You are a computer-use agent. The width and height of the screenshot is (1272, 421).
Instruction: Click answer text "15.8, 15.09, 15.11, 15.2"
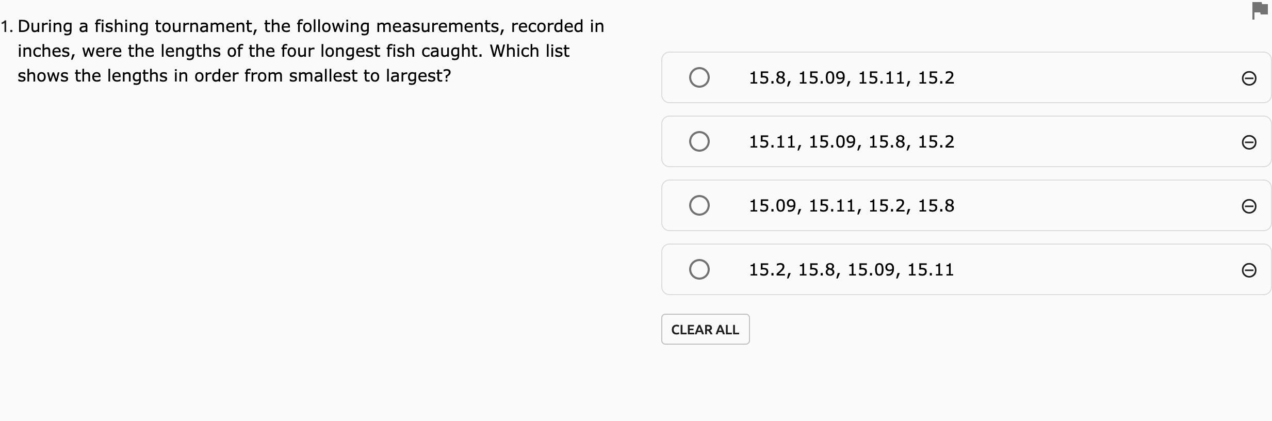click(851, 78)
